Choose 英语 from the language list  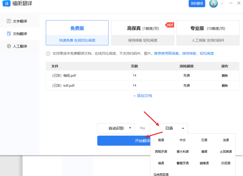click(161, 140)
